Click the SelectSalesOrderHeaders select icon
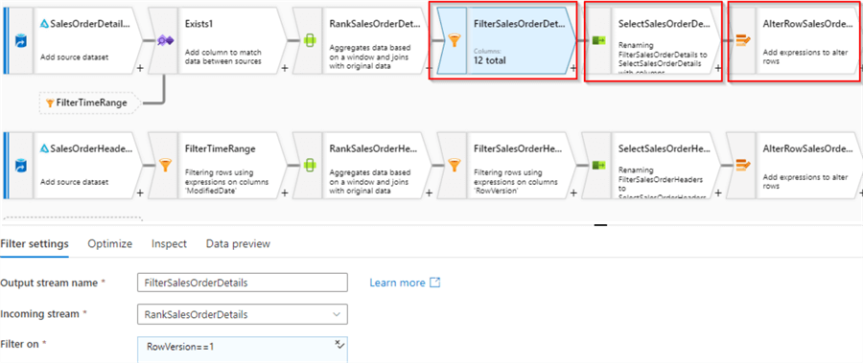 (x=598, y=164)
